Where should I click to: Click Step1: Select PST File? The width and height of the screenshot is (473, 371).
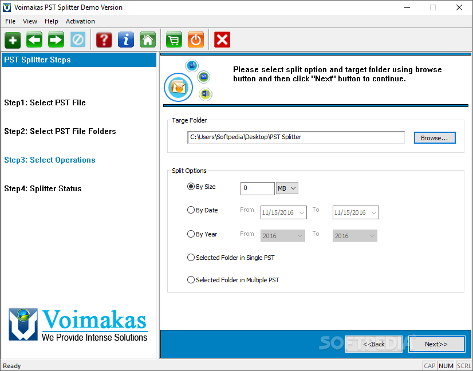click(x=45, y=102)
